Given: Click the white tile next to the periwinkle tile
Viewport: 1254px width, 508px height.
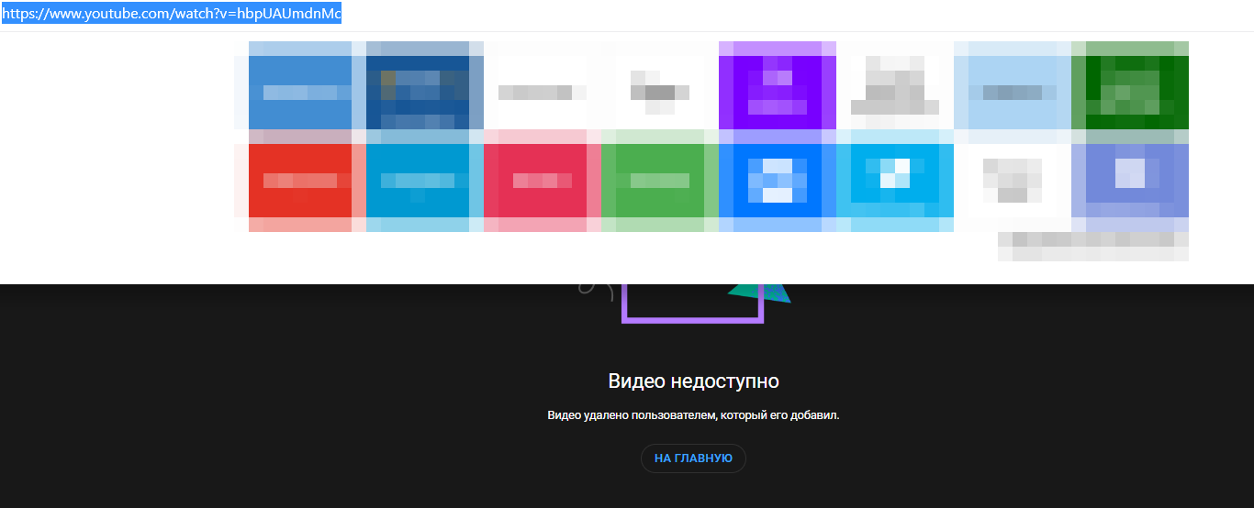Looking at the screenshot, I should (1012, 181).
